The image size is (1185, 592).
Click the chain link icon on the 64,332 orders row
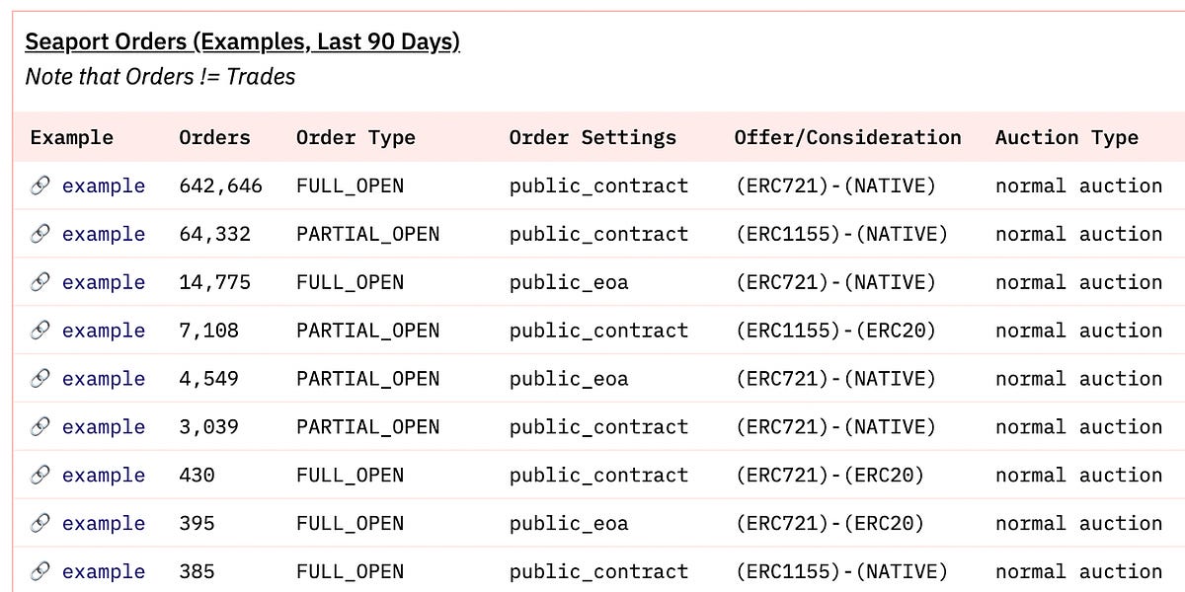click(x=39, y=234)
